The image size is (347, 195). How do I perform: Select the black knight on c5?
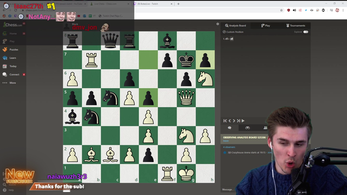point(110,97)
